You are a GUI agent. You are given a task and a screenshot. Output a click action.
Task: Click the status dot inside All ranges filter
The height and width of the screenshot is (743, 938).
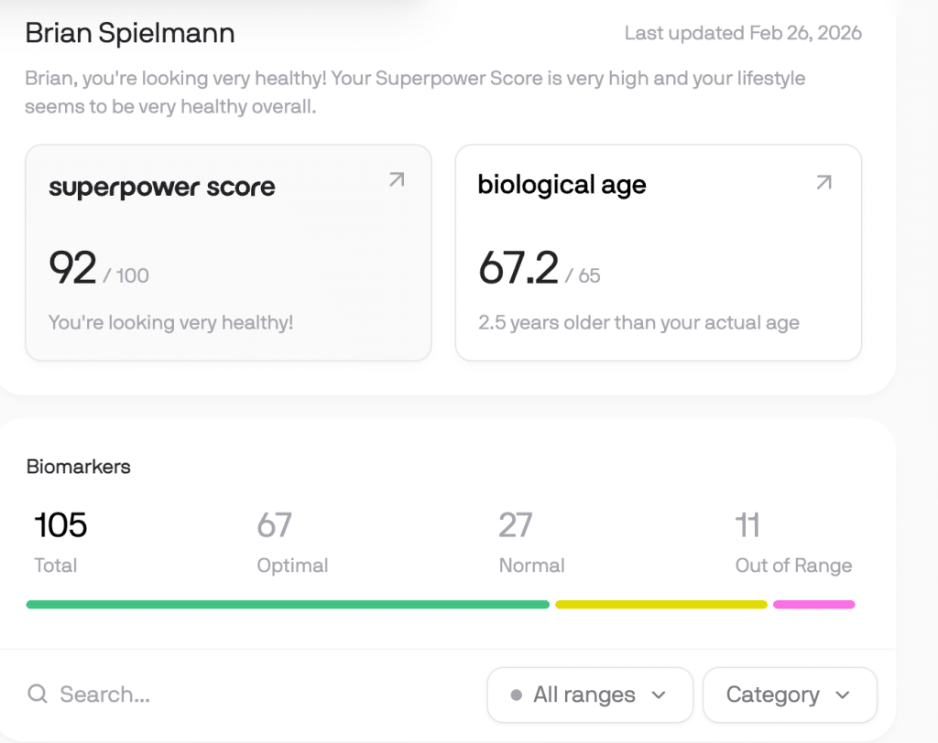[516, 695]
